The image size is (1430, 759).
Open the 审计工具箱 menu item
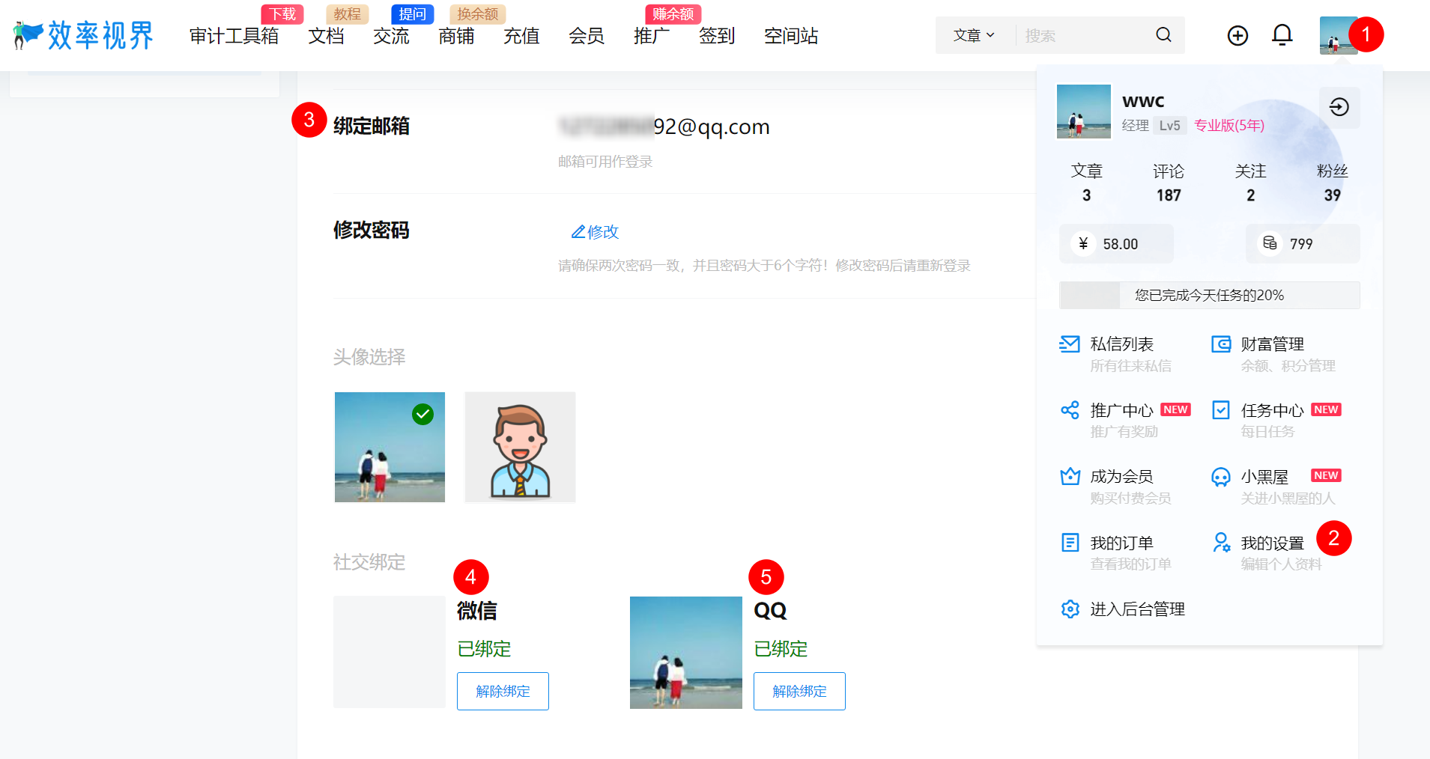click(234, 36)
